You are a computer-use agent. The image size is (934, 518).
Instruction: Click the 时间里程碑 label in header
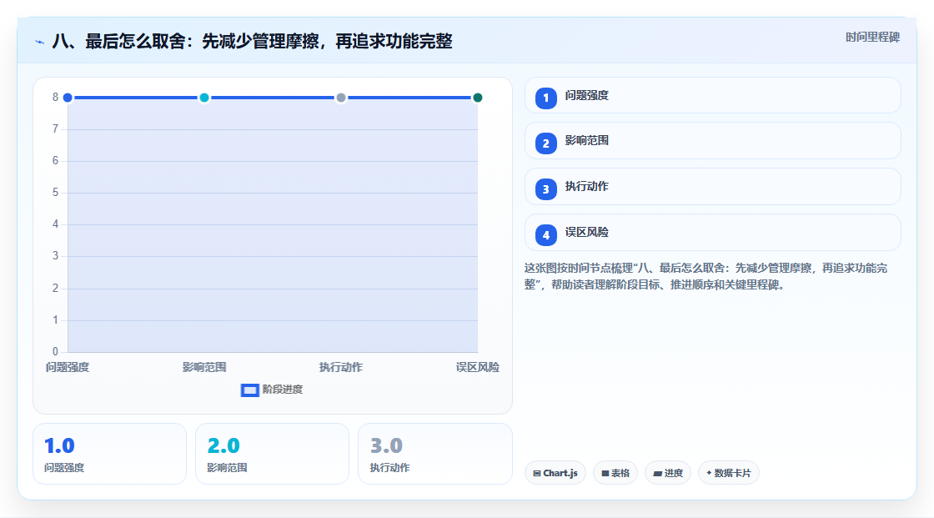coord(872,38)
